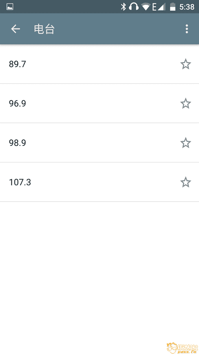Tap the headphones icon in the status bar
The image size is (199, 355).
tap(134, 7)
